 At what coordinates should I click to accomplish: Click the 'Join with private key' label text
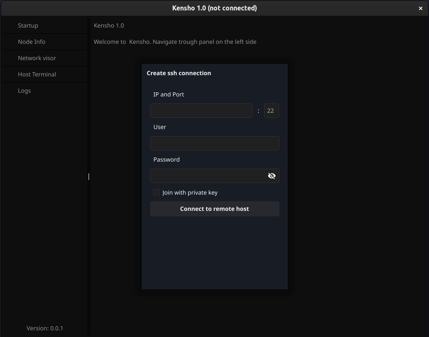190,193
